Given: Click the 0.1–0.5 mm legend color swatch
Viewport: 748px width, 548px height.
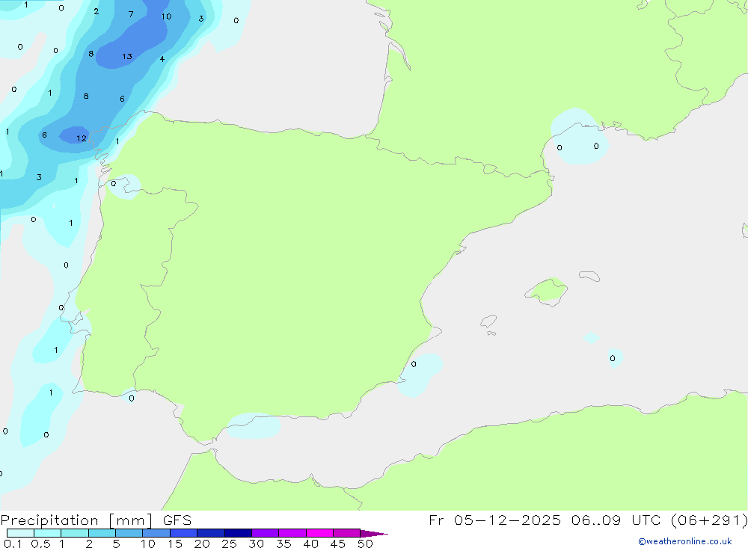Looking at the screenshot, I should click(20, 533).
